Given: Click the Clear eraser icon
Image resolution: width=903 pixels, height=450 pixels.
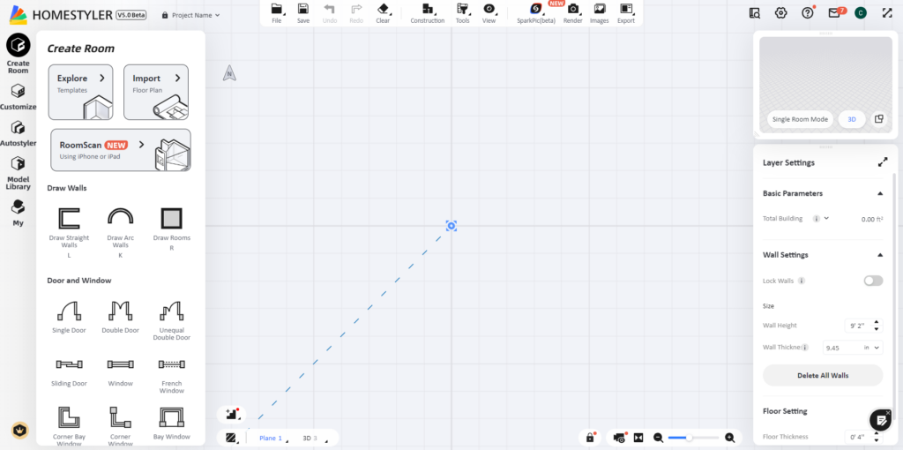Looking at the screenshot, I should tap(383, 10).
